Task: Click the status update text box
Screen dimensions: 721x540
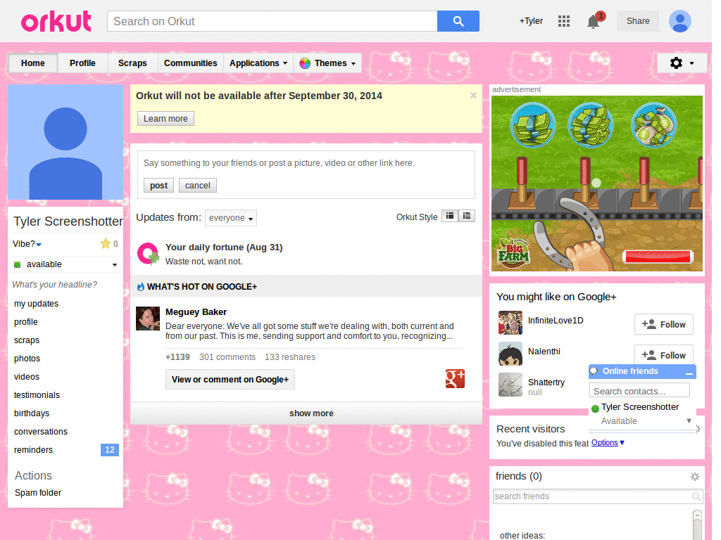Action: 306,163
